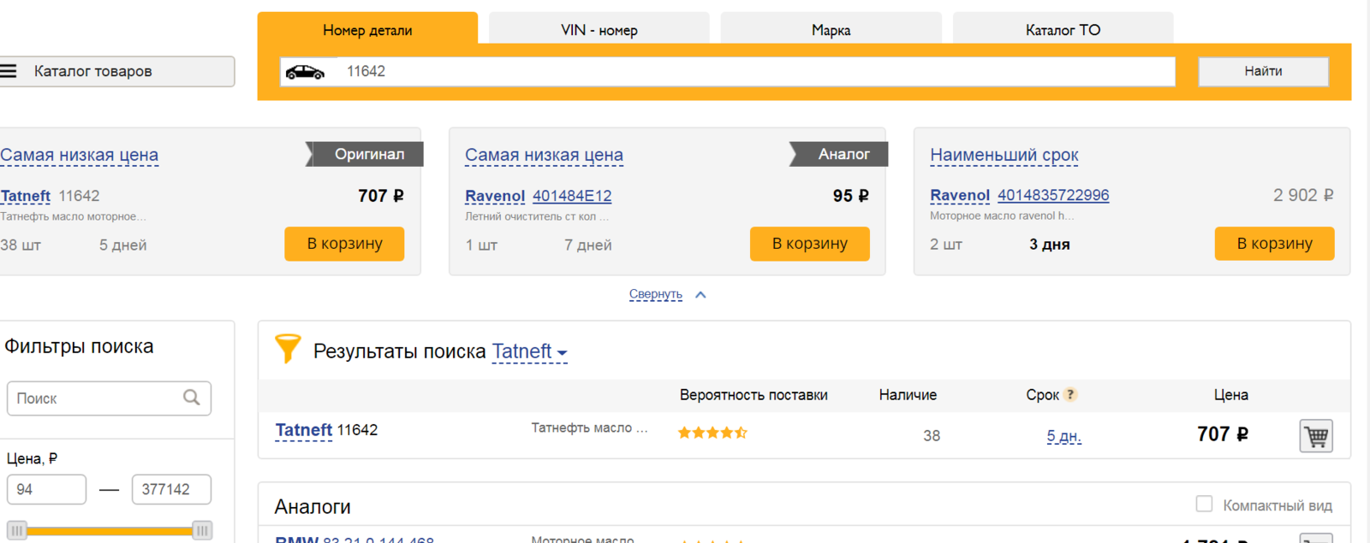Click the magnifier icon in filter search

[192, 398]
